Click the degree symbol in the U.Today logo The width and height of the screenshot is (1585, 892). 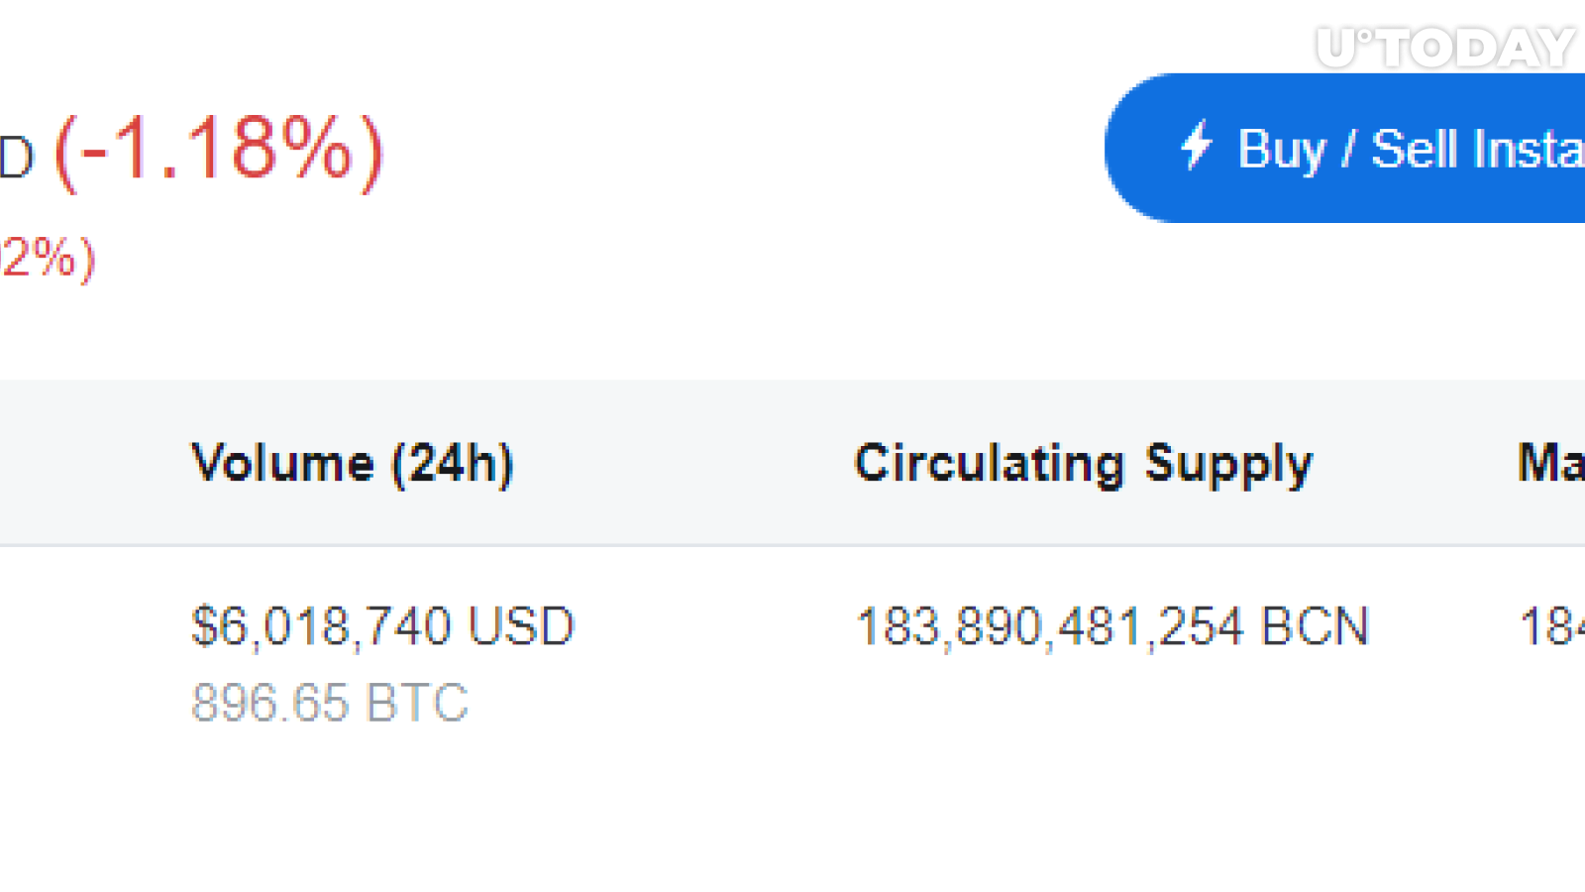click(1364, 37)
